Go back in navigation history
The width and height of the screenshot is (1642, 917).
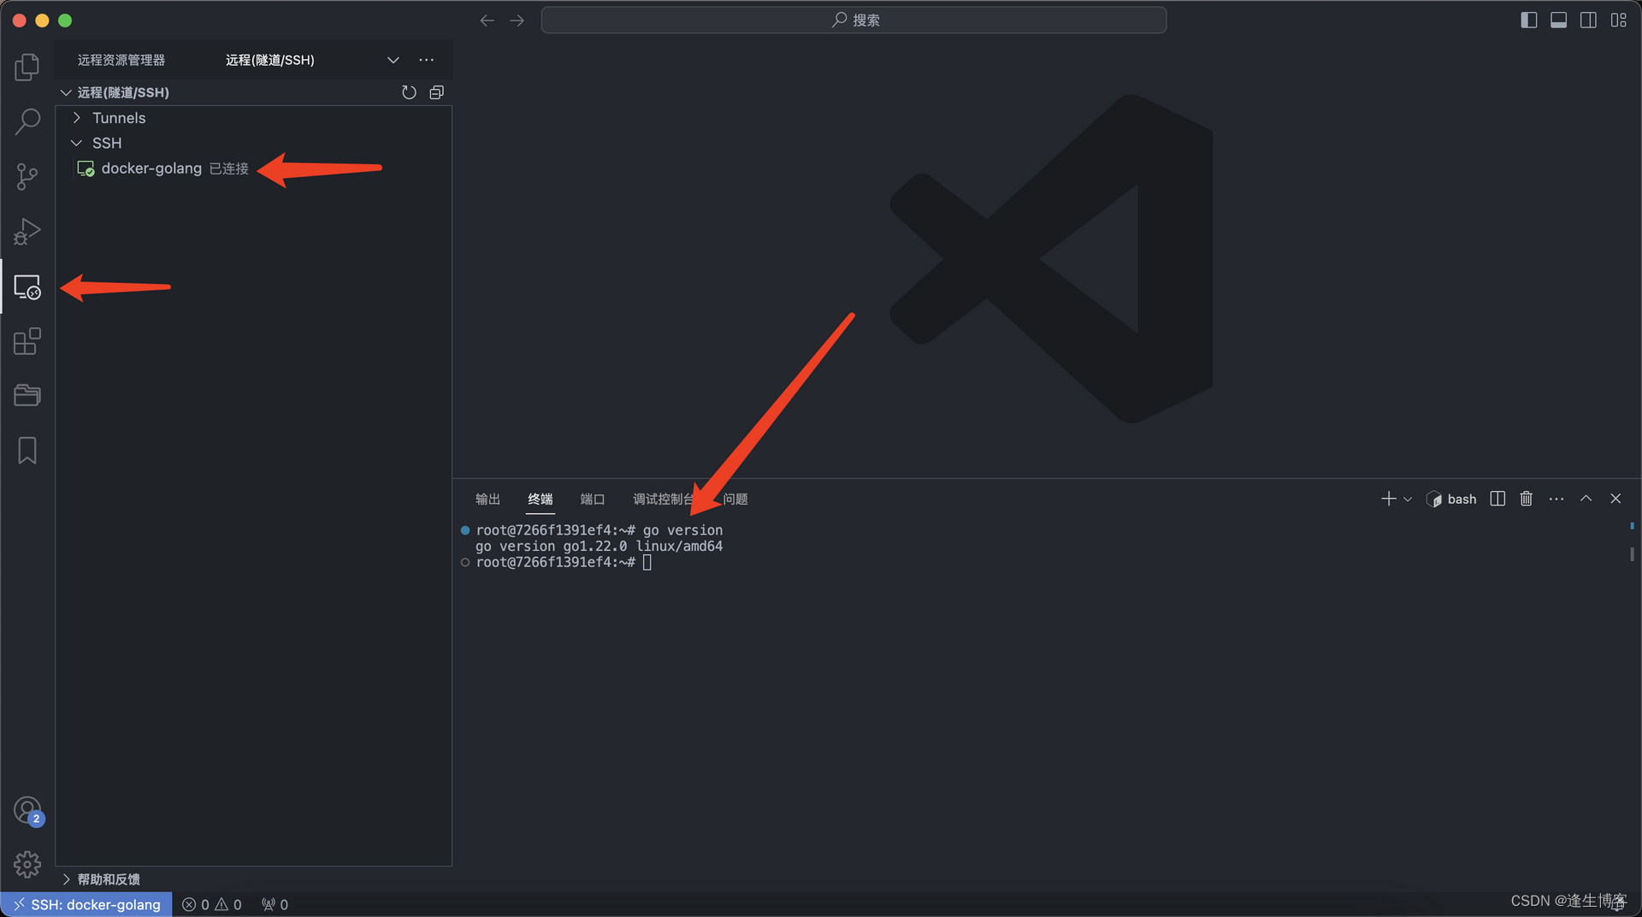[x=487, y=20]
